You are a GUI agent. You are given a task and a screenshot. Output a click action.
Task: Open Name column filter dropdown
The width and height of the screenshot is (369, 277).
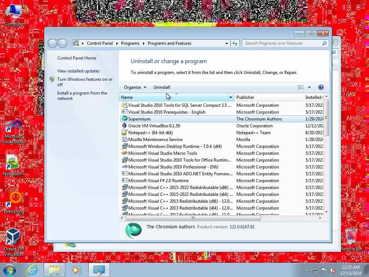pos(231,97)
